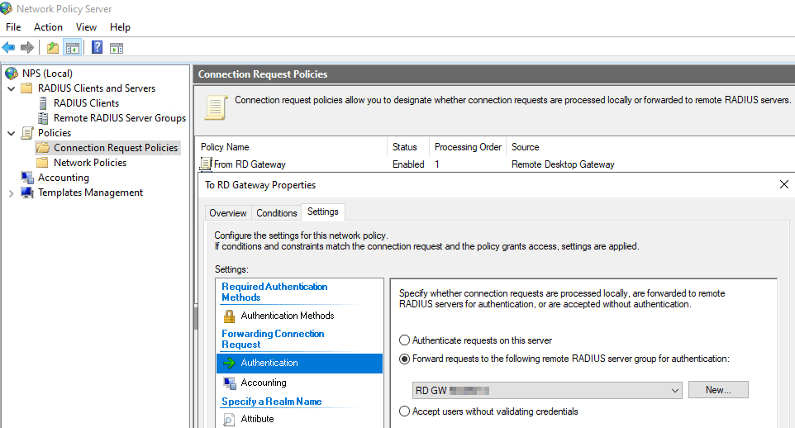Toggle the Show/Hide Action Pane icon
Viewport: 795px width, 428px height.
[117, 48]
